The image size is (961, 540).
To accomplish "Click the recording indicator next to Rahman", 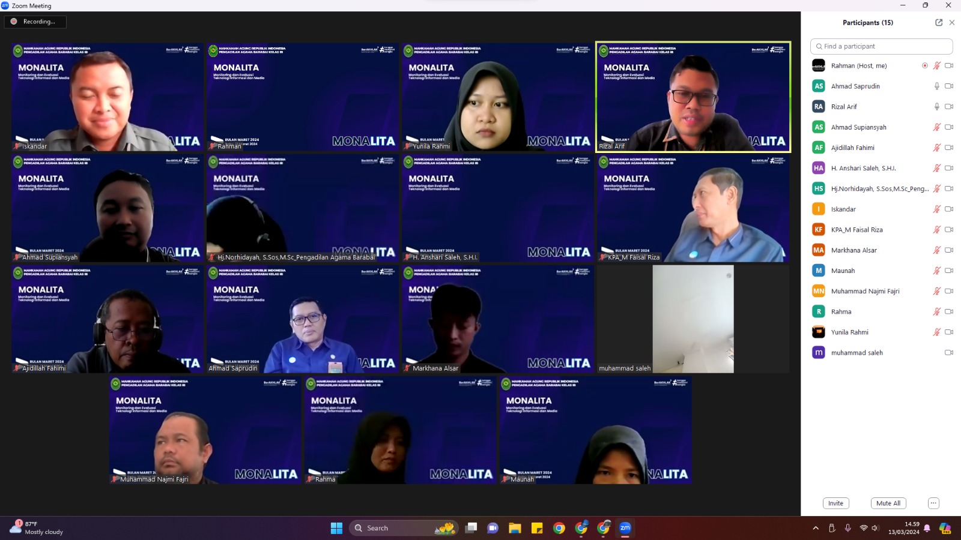I will pyautogui.click(x=924, y=66).
